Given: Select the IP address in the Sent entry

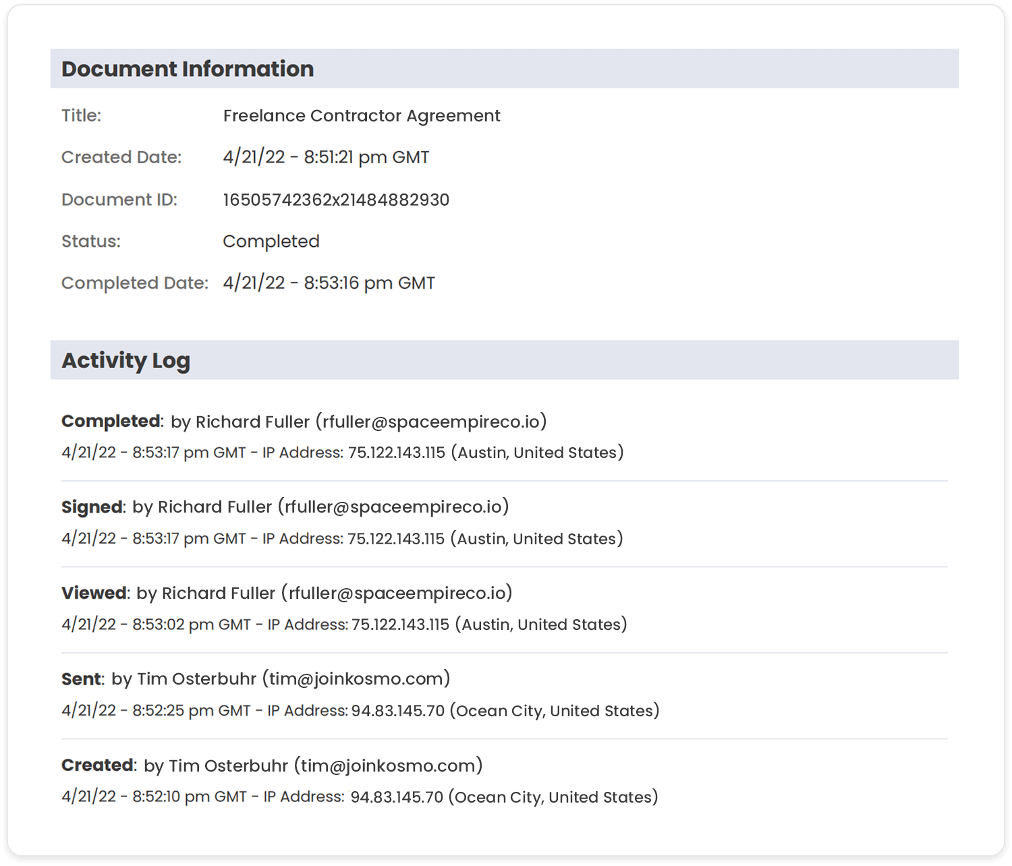Looking at the screenshot, I should tap(398, 711).
